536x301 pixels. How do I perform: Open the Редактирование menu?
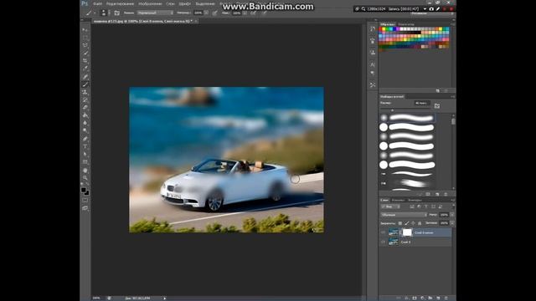click(120, 3)
